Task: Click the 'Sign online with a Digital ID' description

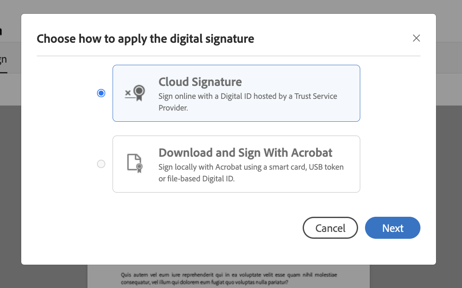Action: (x=248, y=102)
